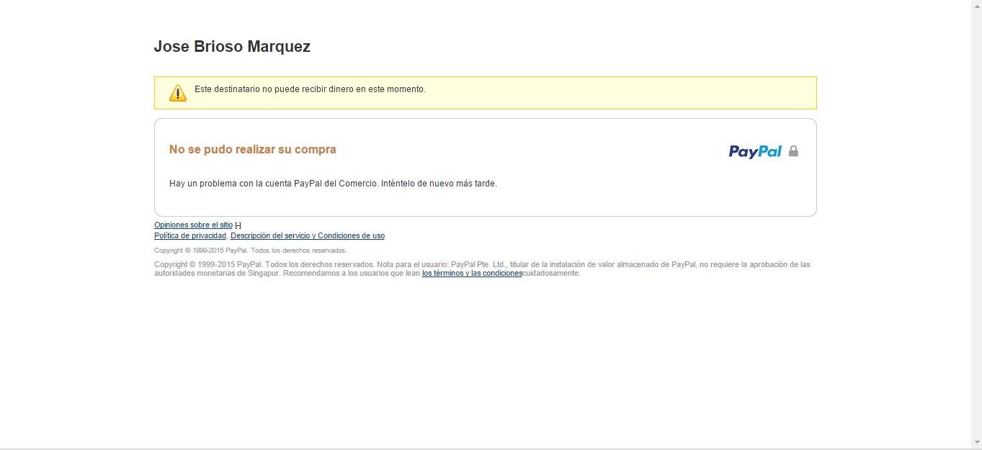
Task: Click the PayPal logo
Action: click(755, 151)
